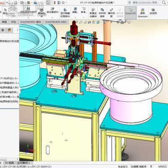Select the last 电源壳 mechanism tree item

point(9,101)
